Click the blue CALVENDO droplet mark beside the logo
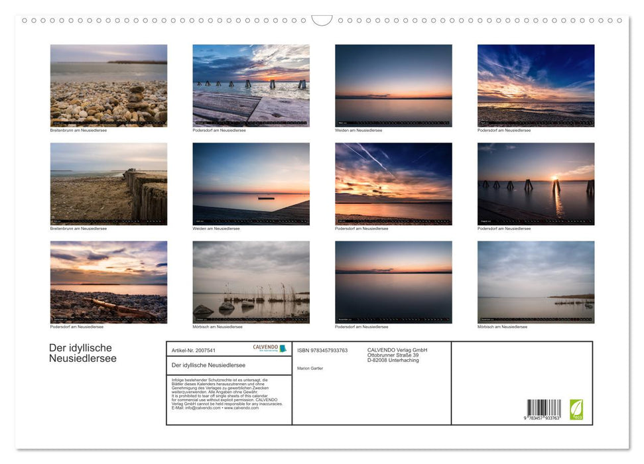Screen dimensions: 644x464 [285, 348]
